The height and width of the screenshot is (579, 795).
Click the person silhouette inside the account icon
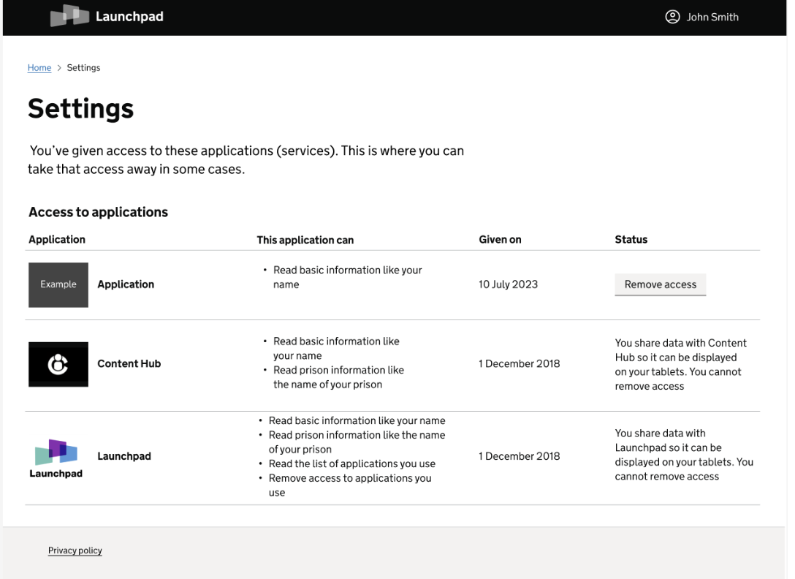coord(672,16)
